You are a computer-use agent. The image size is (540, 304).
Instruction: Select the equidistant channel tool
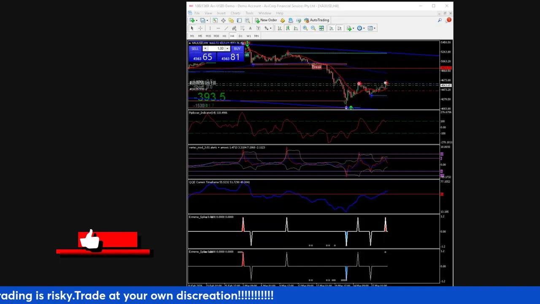point(234,28)
